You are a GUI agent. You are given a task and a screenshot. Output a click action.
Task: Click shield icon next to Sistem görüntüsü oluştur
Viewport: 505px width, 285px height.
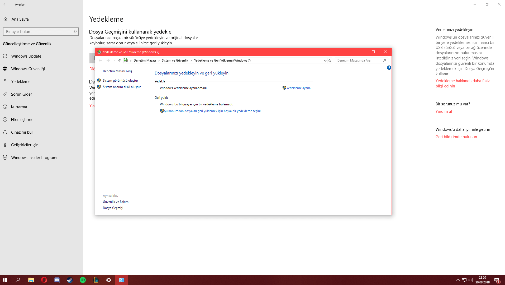pos(99,80)
